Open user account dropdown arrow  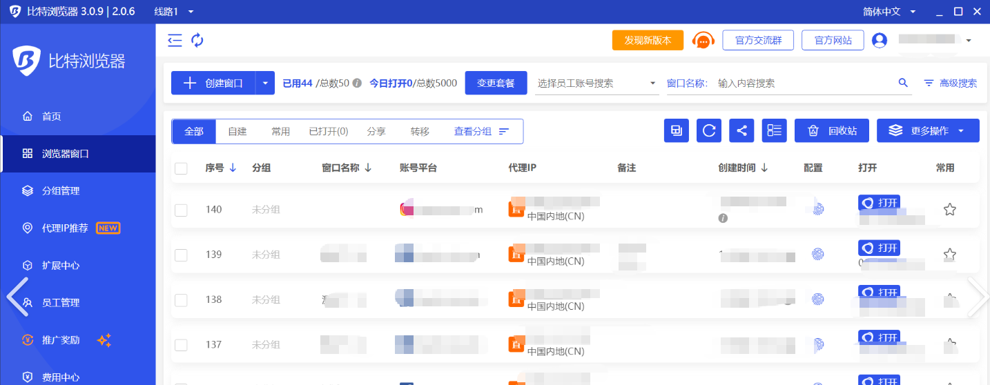pyautogui.click(x=968, y=41)
